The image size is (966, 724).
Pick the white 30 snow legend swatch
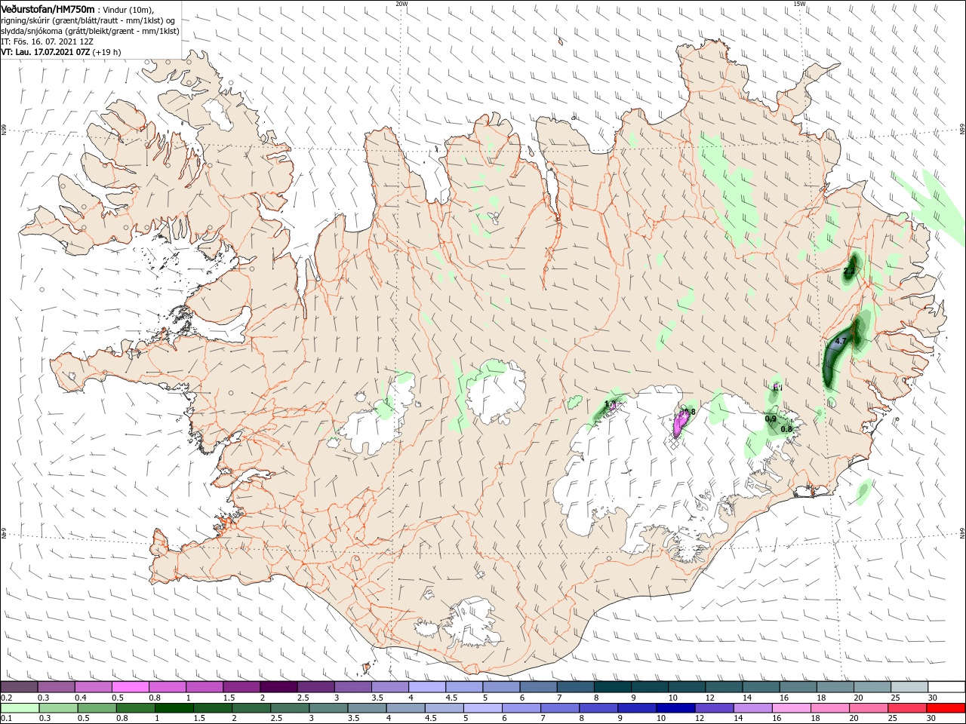tap(946, 687)
